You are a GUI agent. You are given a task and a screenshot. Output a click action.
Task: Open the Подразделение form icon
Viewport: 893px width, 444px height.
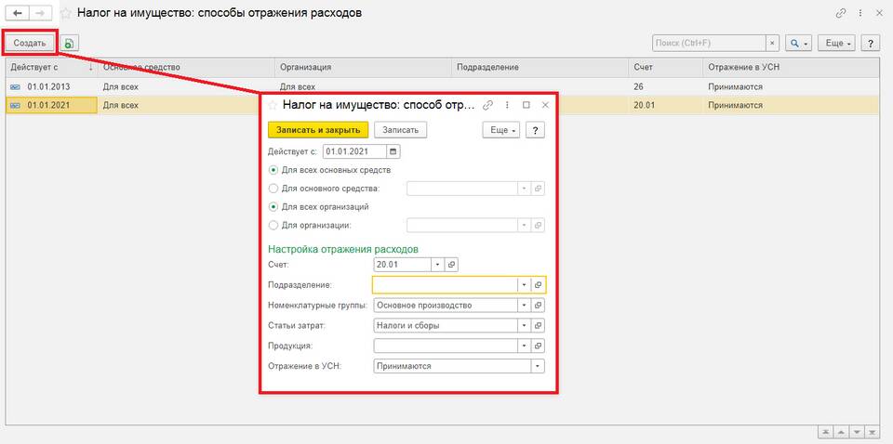click(539, 285)
